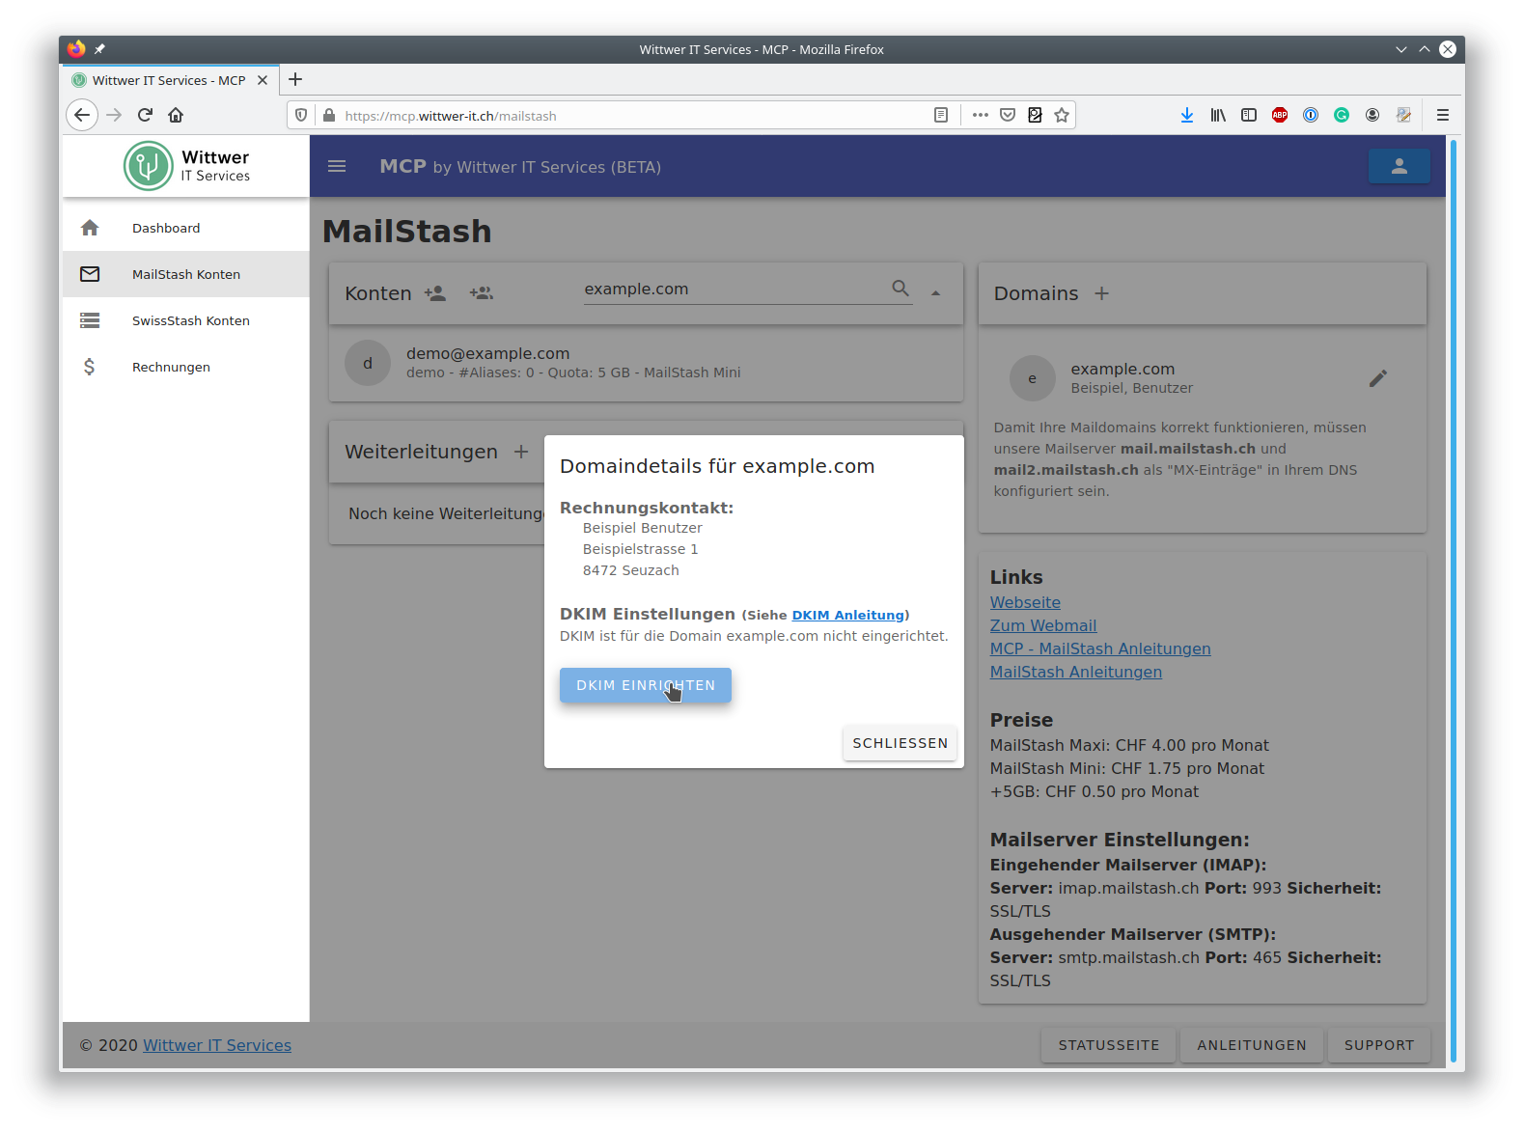
Task: Add a new domain with plus icon
Action: point(1101,292)
